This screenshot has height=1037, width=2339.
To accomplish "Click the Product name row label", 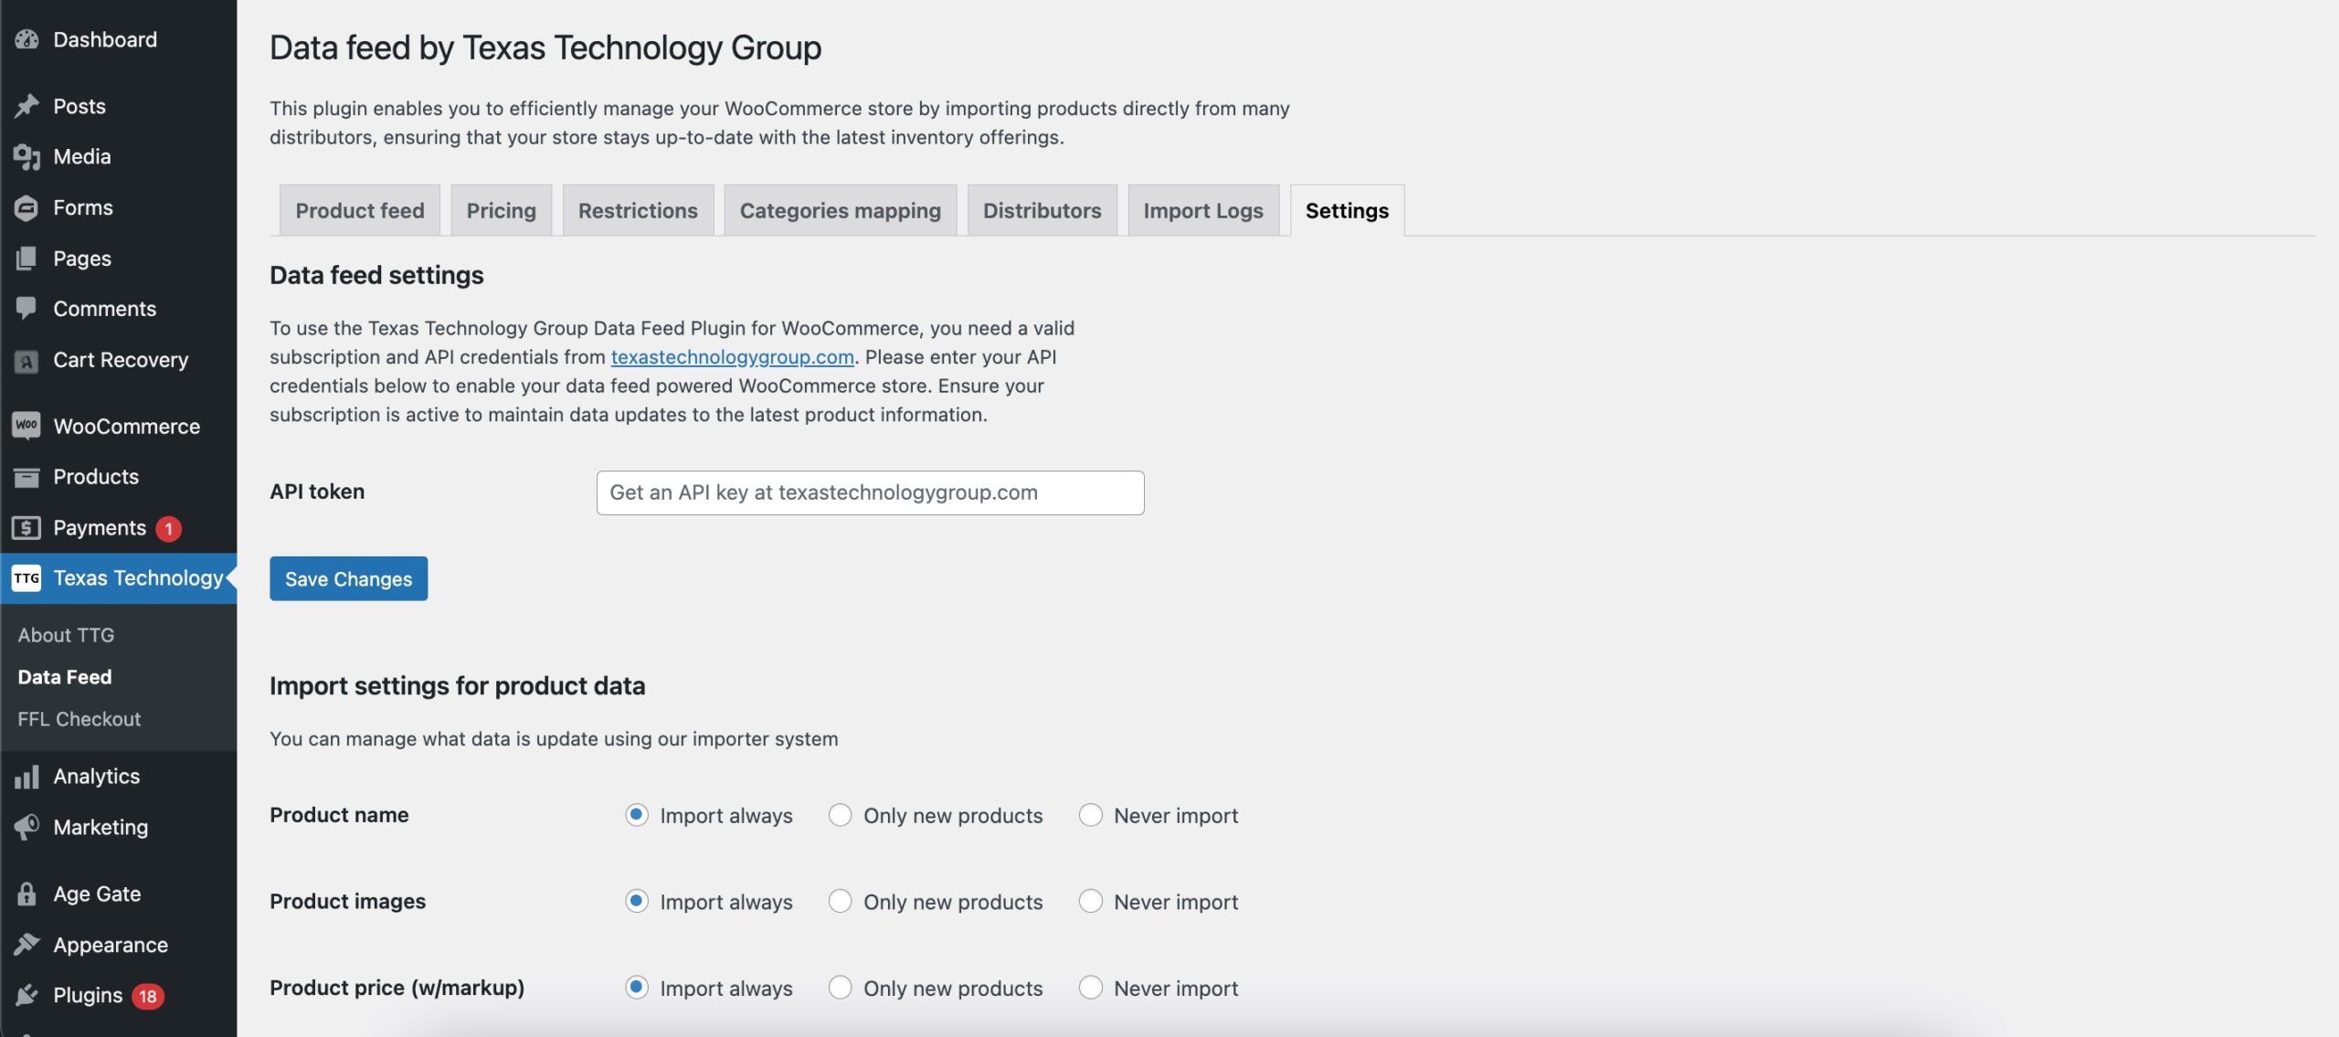I will [x=339, y=815].
